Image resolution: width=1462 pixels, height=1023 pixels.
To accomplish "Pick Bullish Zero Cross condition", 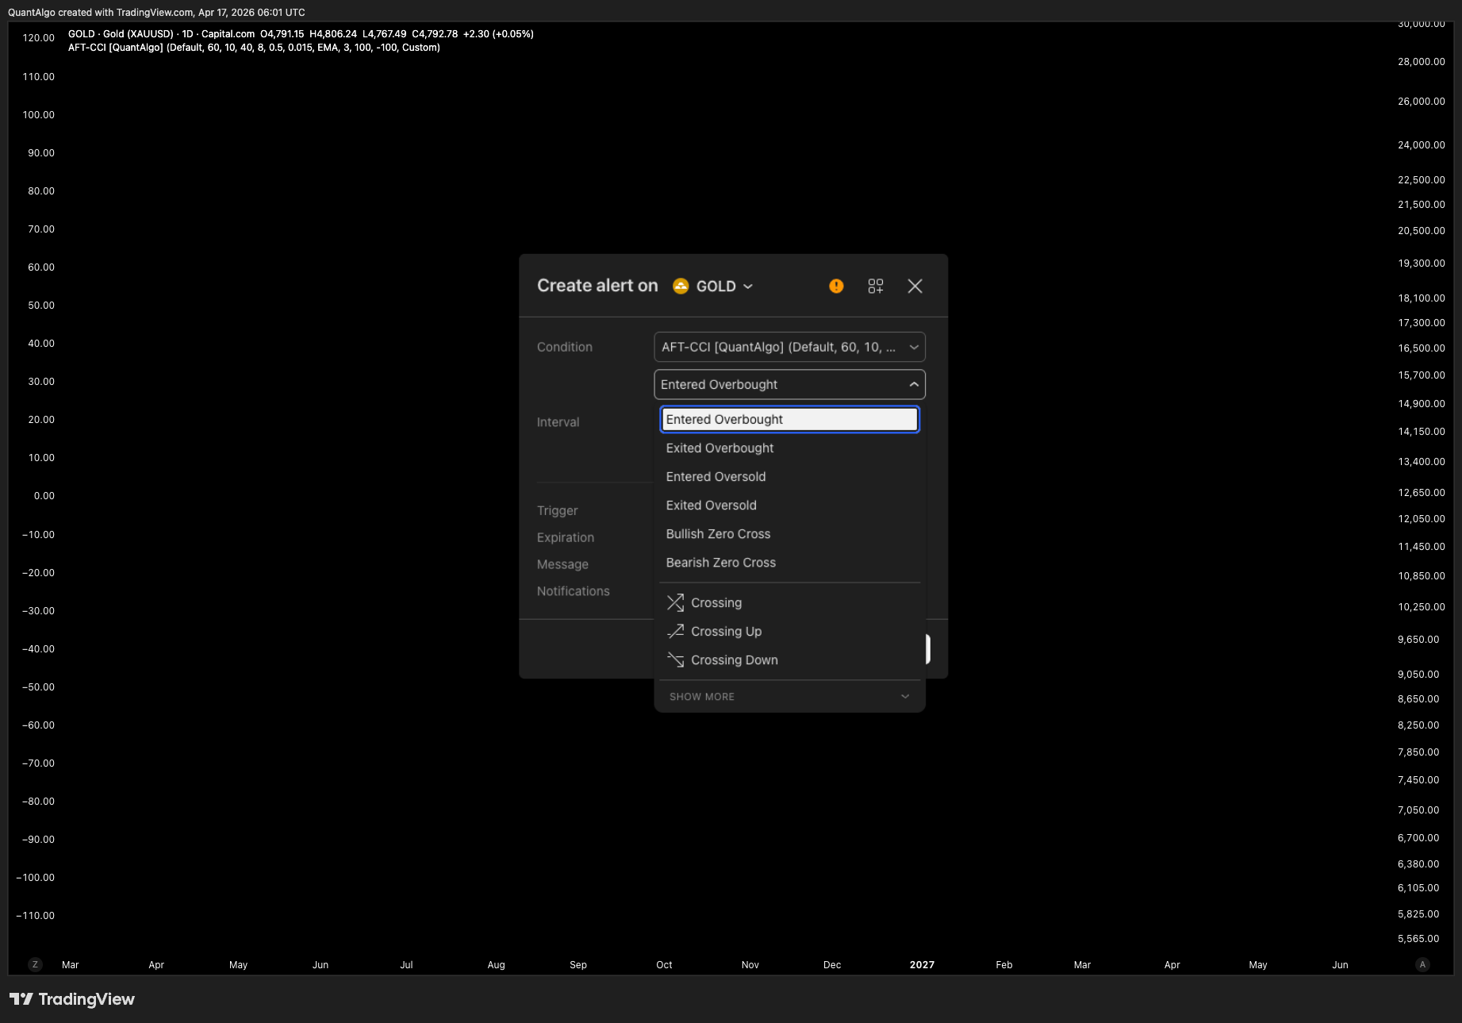I will click(789, 533).
